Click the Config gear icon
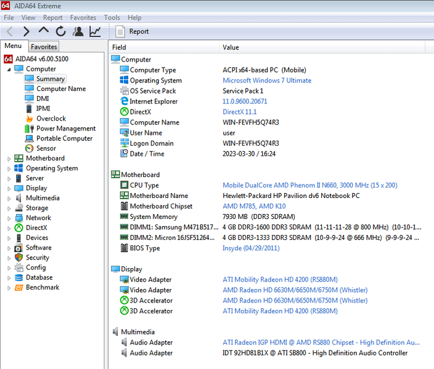This screenshot has width=434, height=369. click(19, 268)
